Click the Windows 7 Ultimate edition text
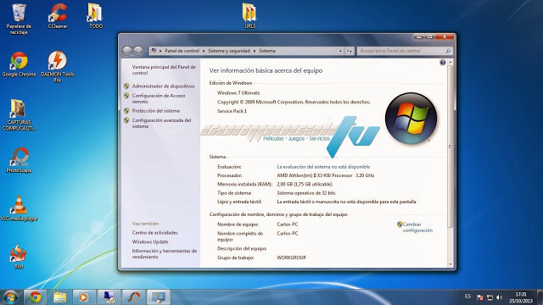 (238, 92)
